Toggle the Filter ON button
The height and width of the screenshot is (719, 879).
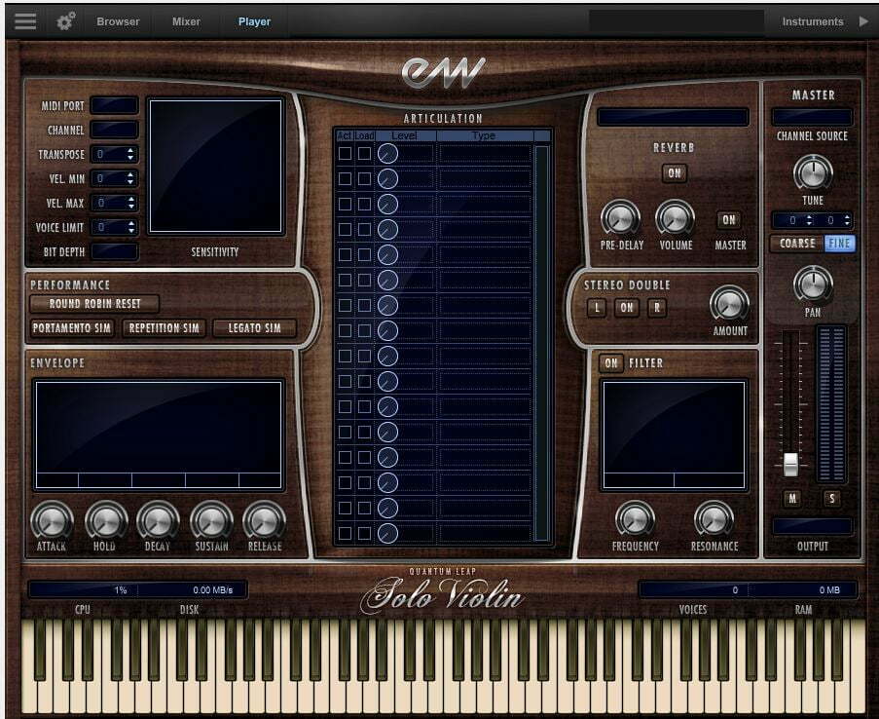pyautogui.click(x=611, y=363)
